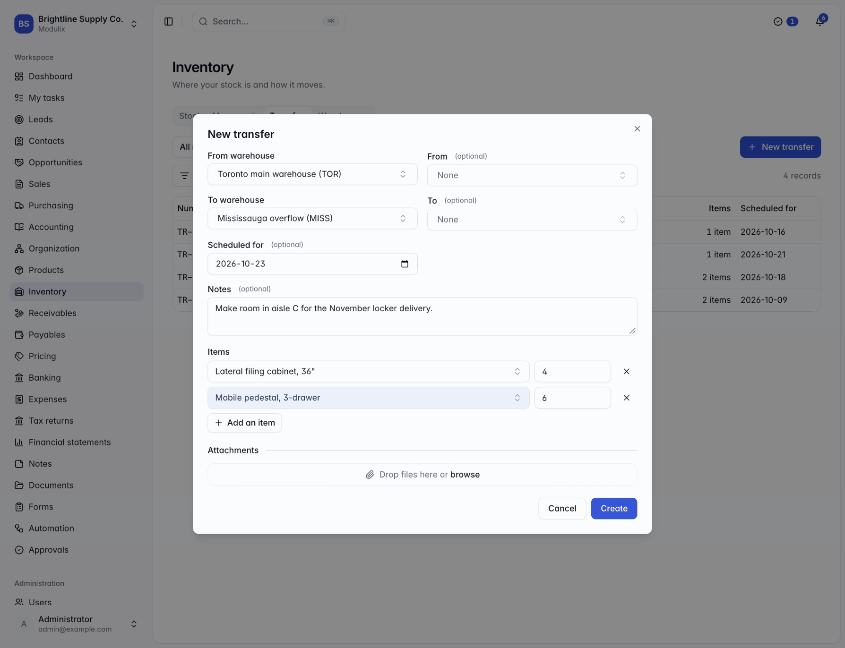Click quantity field showing 4

[x=572, y=372]
